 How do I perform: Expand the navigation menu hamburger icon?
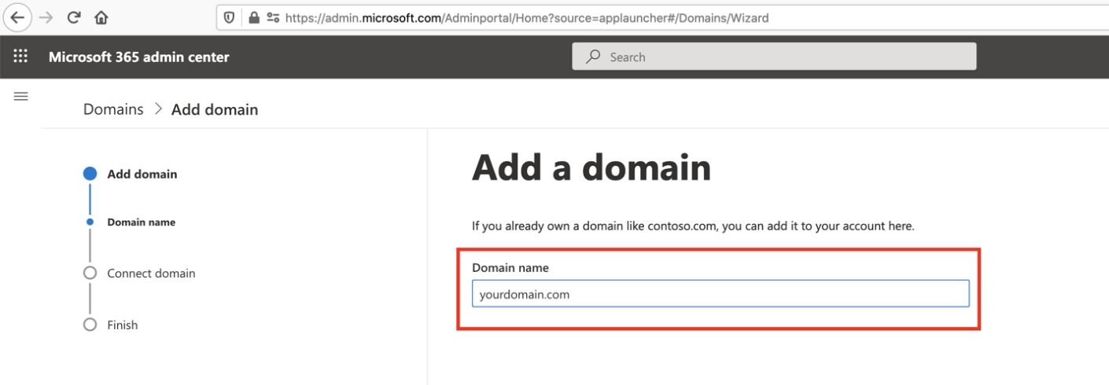tap(21, 97)
